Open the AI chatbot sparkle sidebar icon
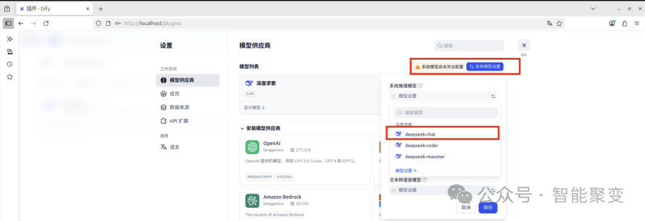Viewport: 645px width, 221px height. (x=10, y=39)
